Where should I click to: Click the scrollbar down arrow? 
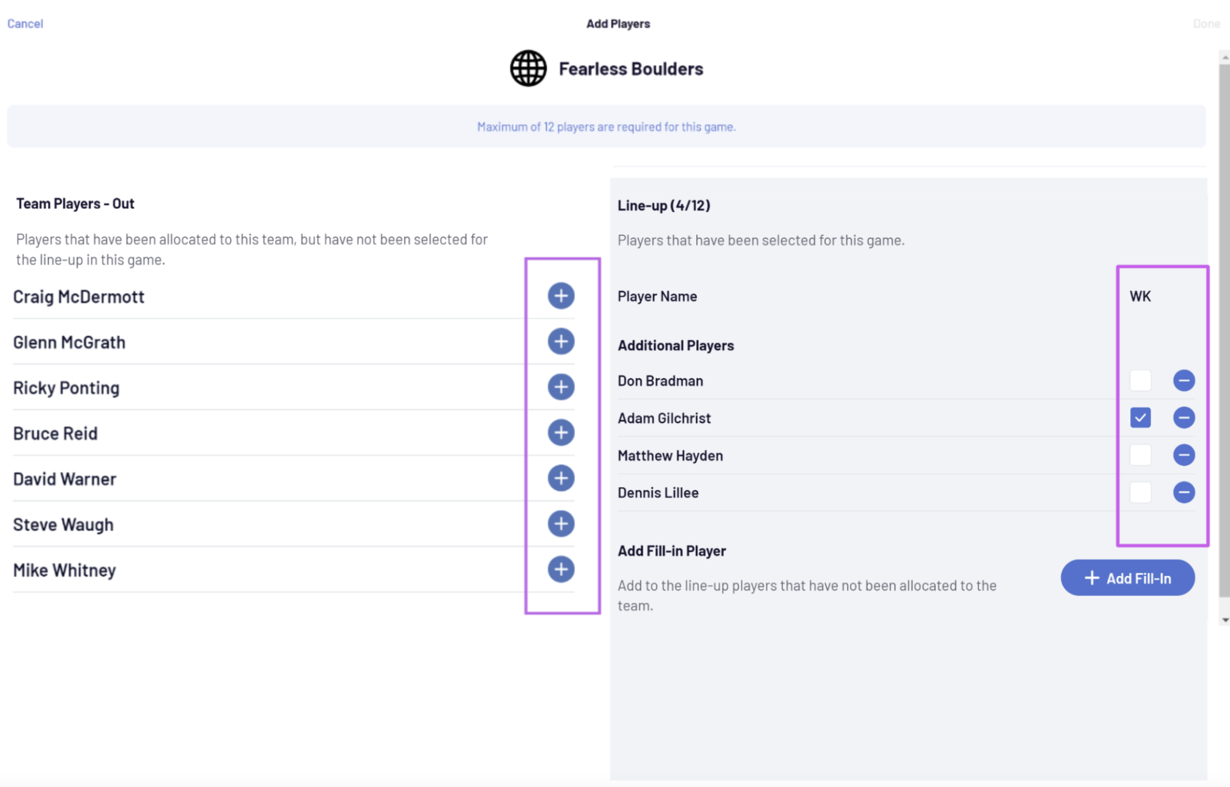coord(1225,620)
